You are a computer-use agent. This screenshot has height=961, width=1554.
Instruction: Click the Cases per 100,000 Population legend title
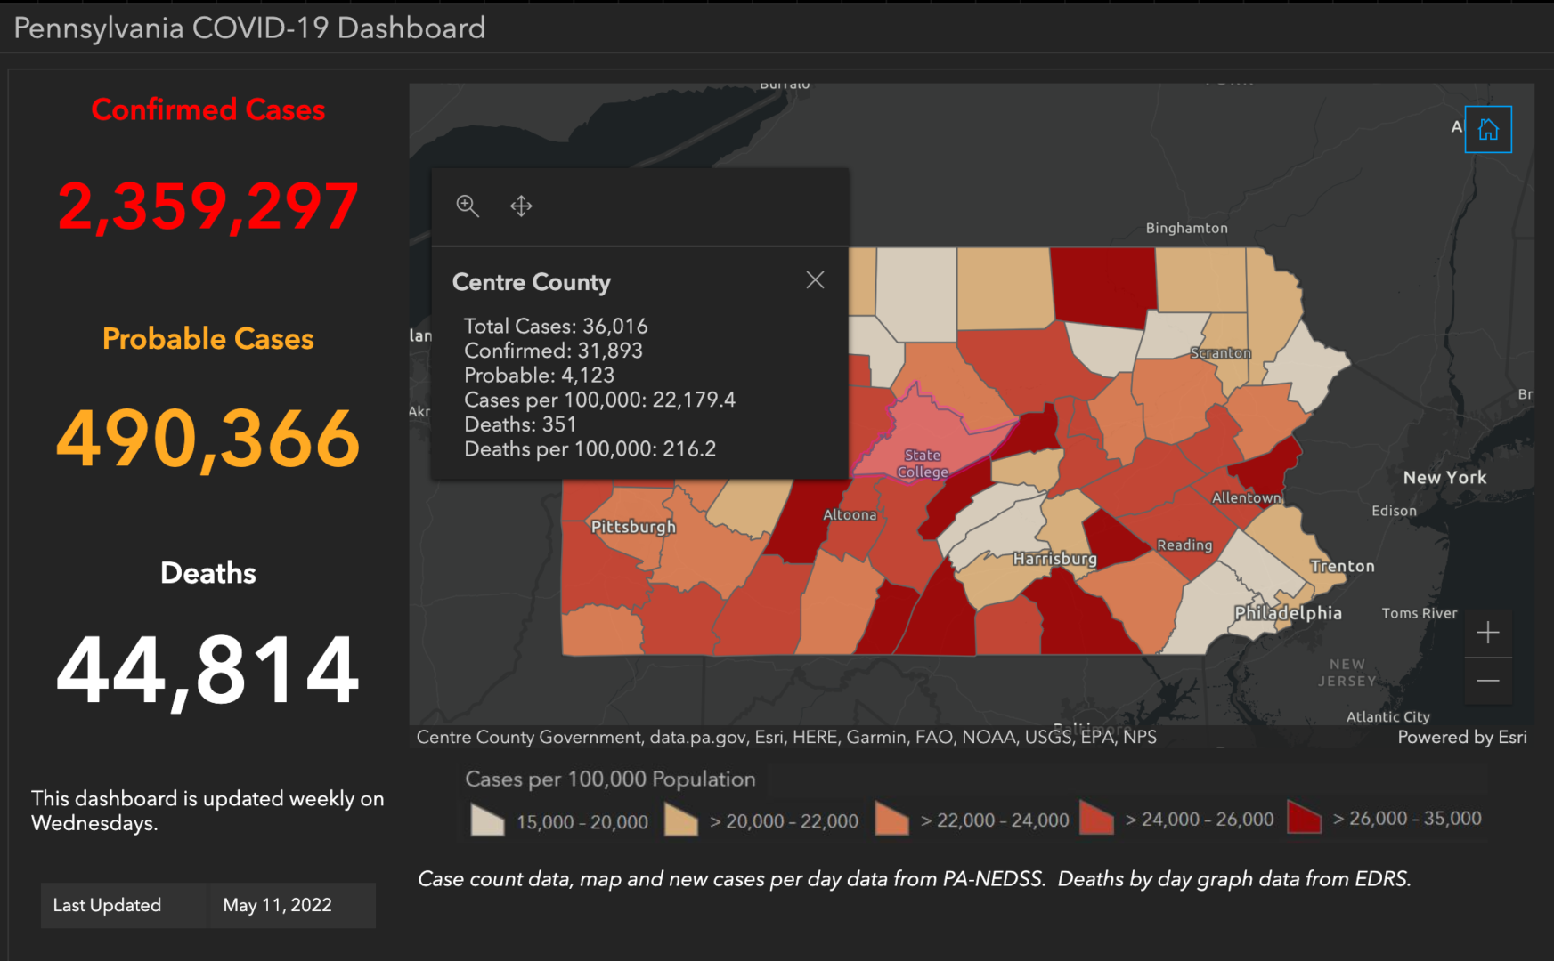click(610, 779)
